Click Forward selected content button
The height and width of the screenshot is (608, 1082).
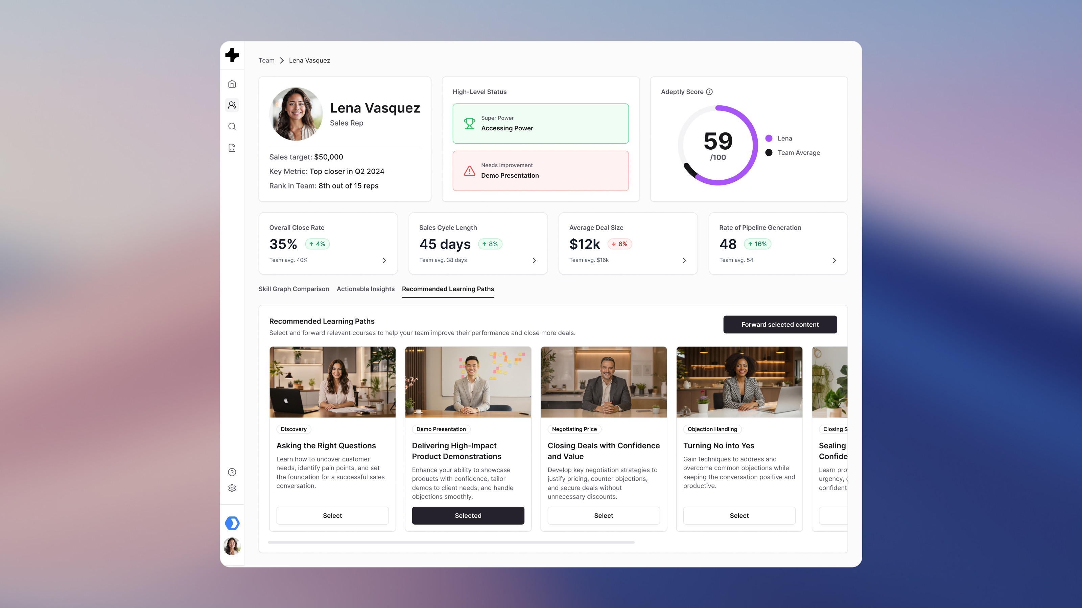[780, 324]
